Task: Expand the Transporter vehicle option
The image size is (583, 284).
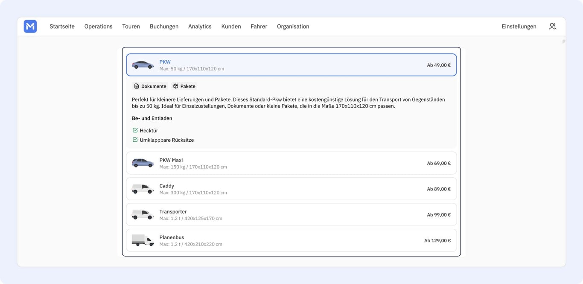Action: click(x=291, y=214)
